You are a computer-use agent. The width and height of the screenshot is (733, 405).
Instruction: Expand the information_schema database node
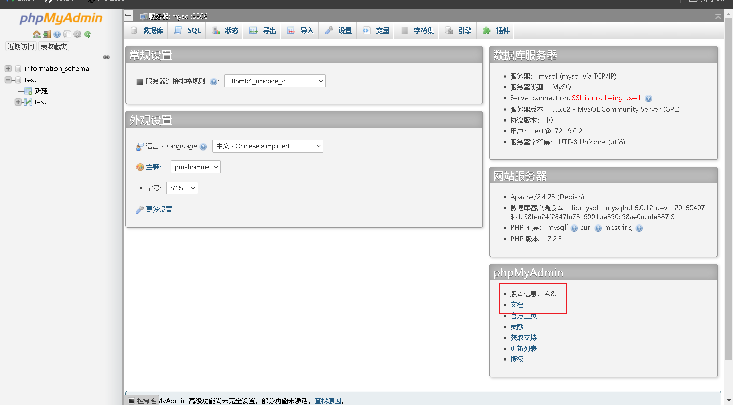(8, 68)
